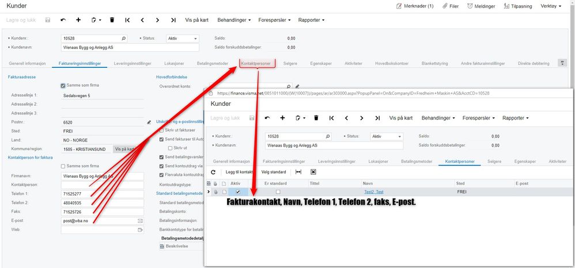Viewport: 575px width, 268px height.
Task: Click into Kundenavn field in main window
Action: coord(130,47)
